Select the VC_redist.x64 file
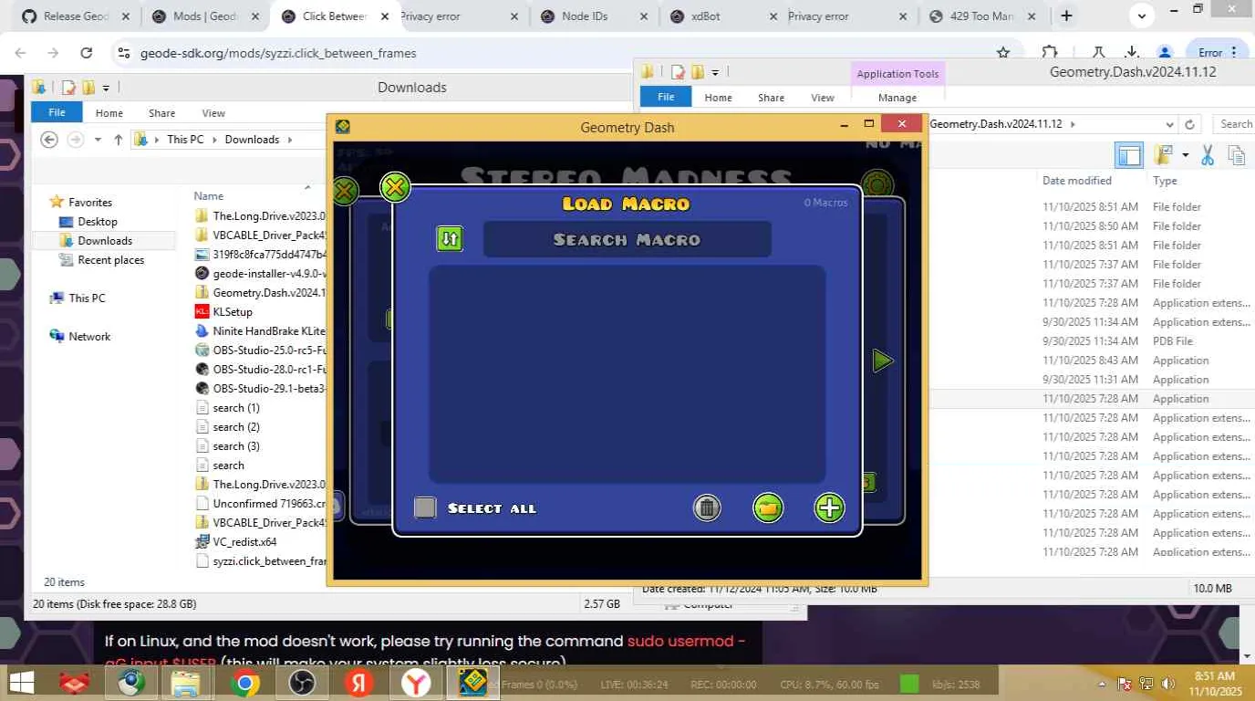 [244, 542]
